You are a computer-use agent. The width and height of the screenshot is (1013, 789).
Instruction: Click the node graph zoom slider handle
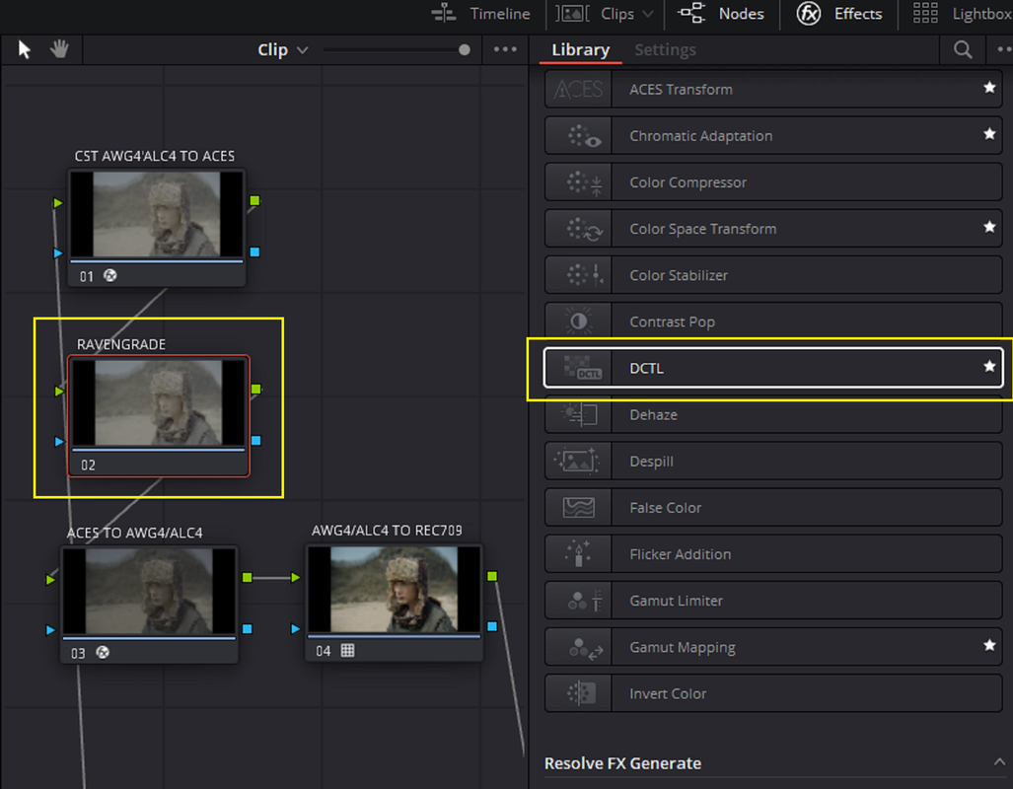click(x=464, y=49)
